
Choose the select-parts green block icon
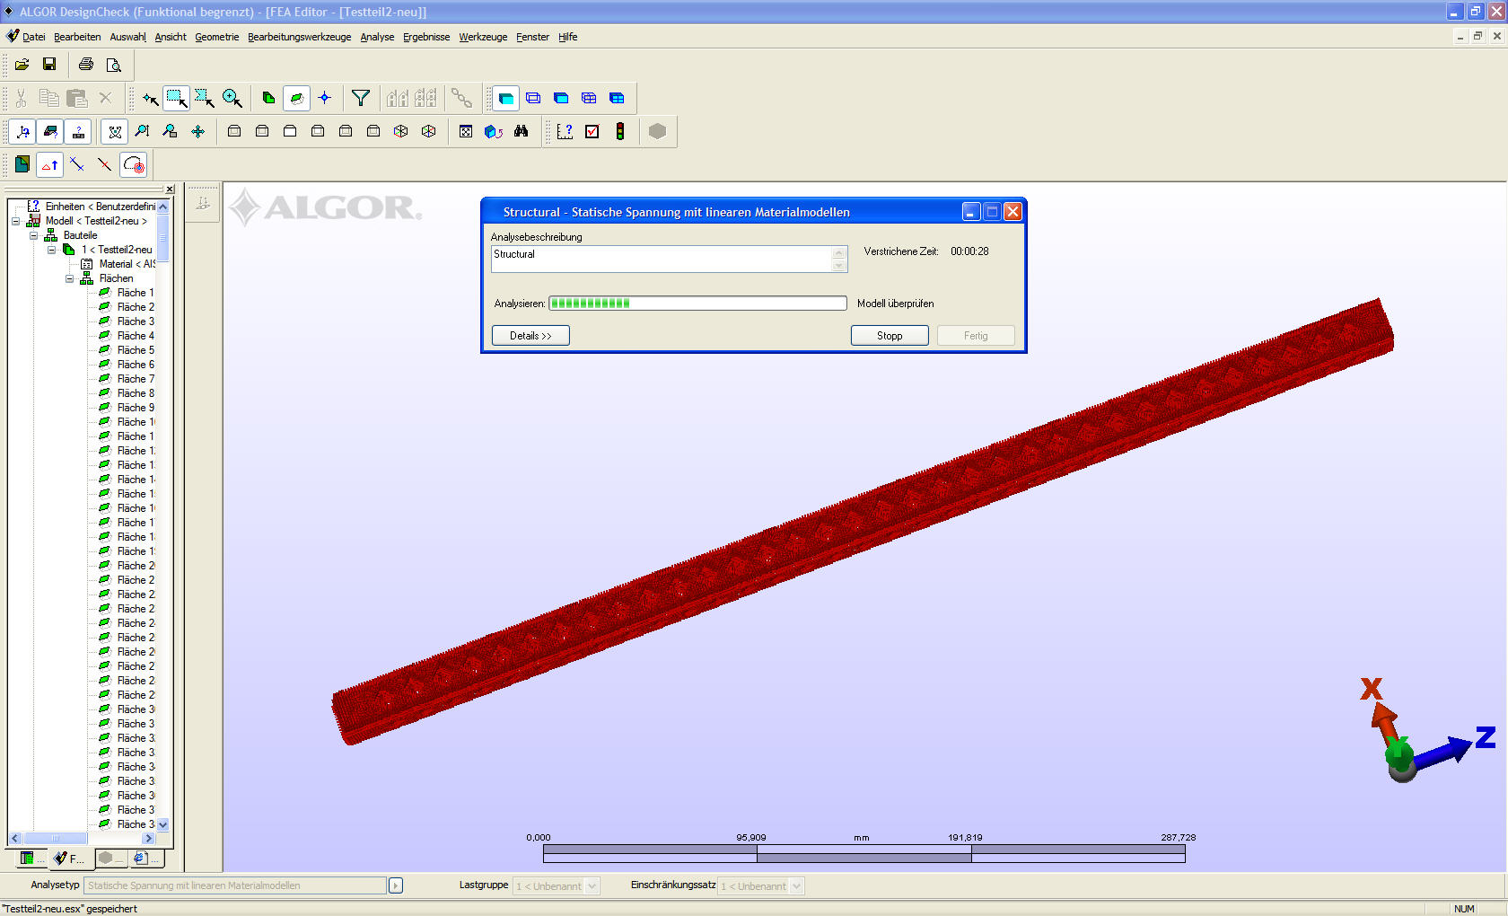[269, 99]
